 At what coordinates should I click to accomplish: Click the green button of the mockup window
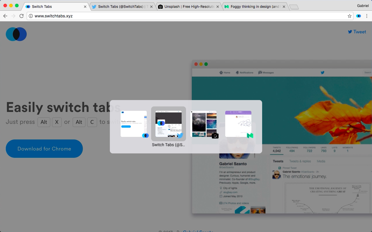[206, 64]
